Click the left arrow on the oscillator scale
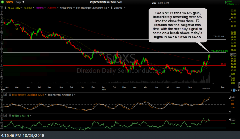The height and width of the screenshot is (139, 240). point(230,98)
